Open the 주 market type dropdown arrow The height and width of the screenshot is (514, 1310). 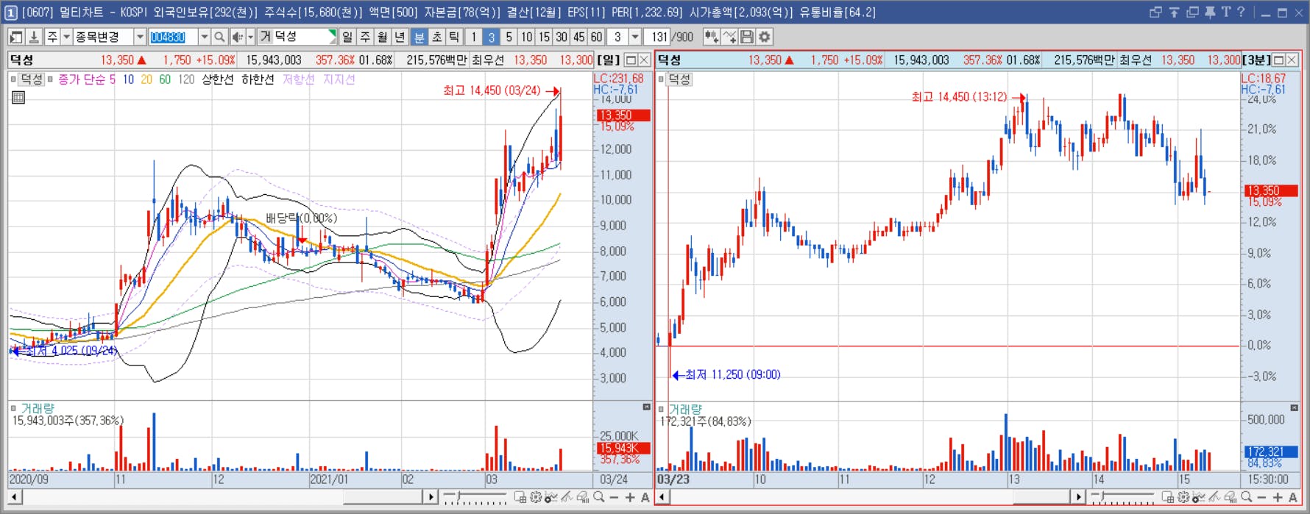coord(66,37)
